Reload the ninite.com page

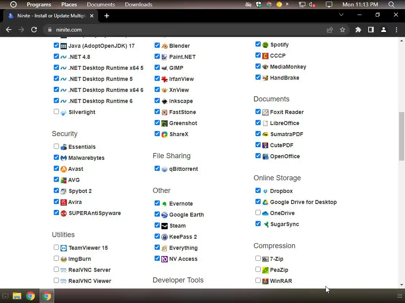pos(34,30)
